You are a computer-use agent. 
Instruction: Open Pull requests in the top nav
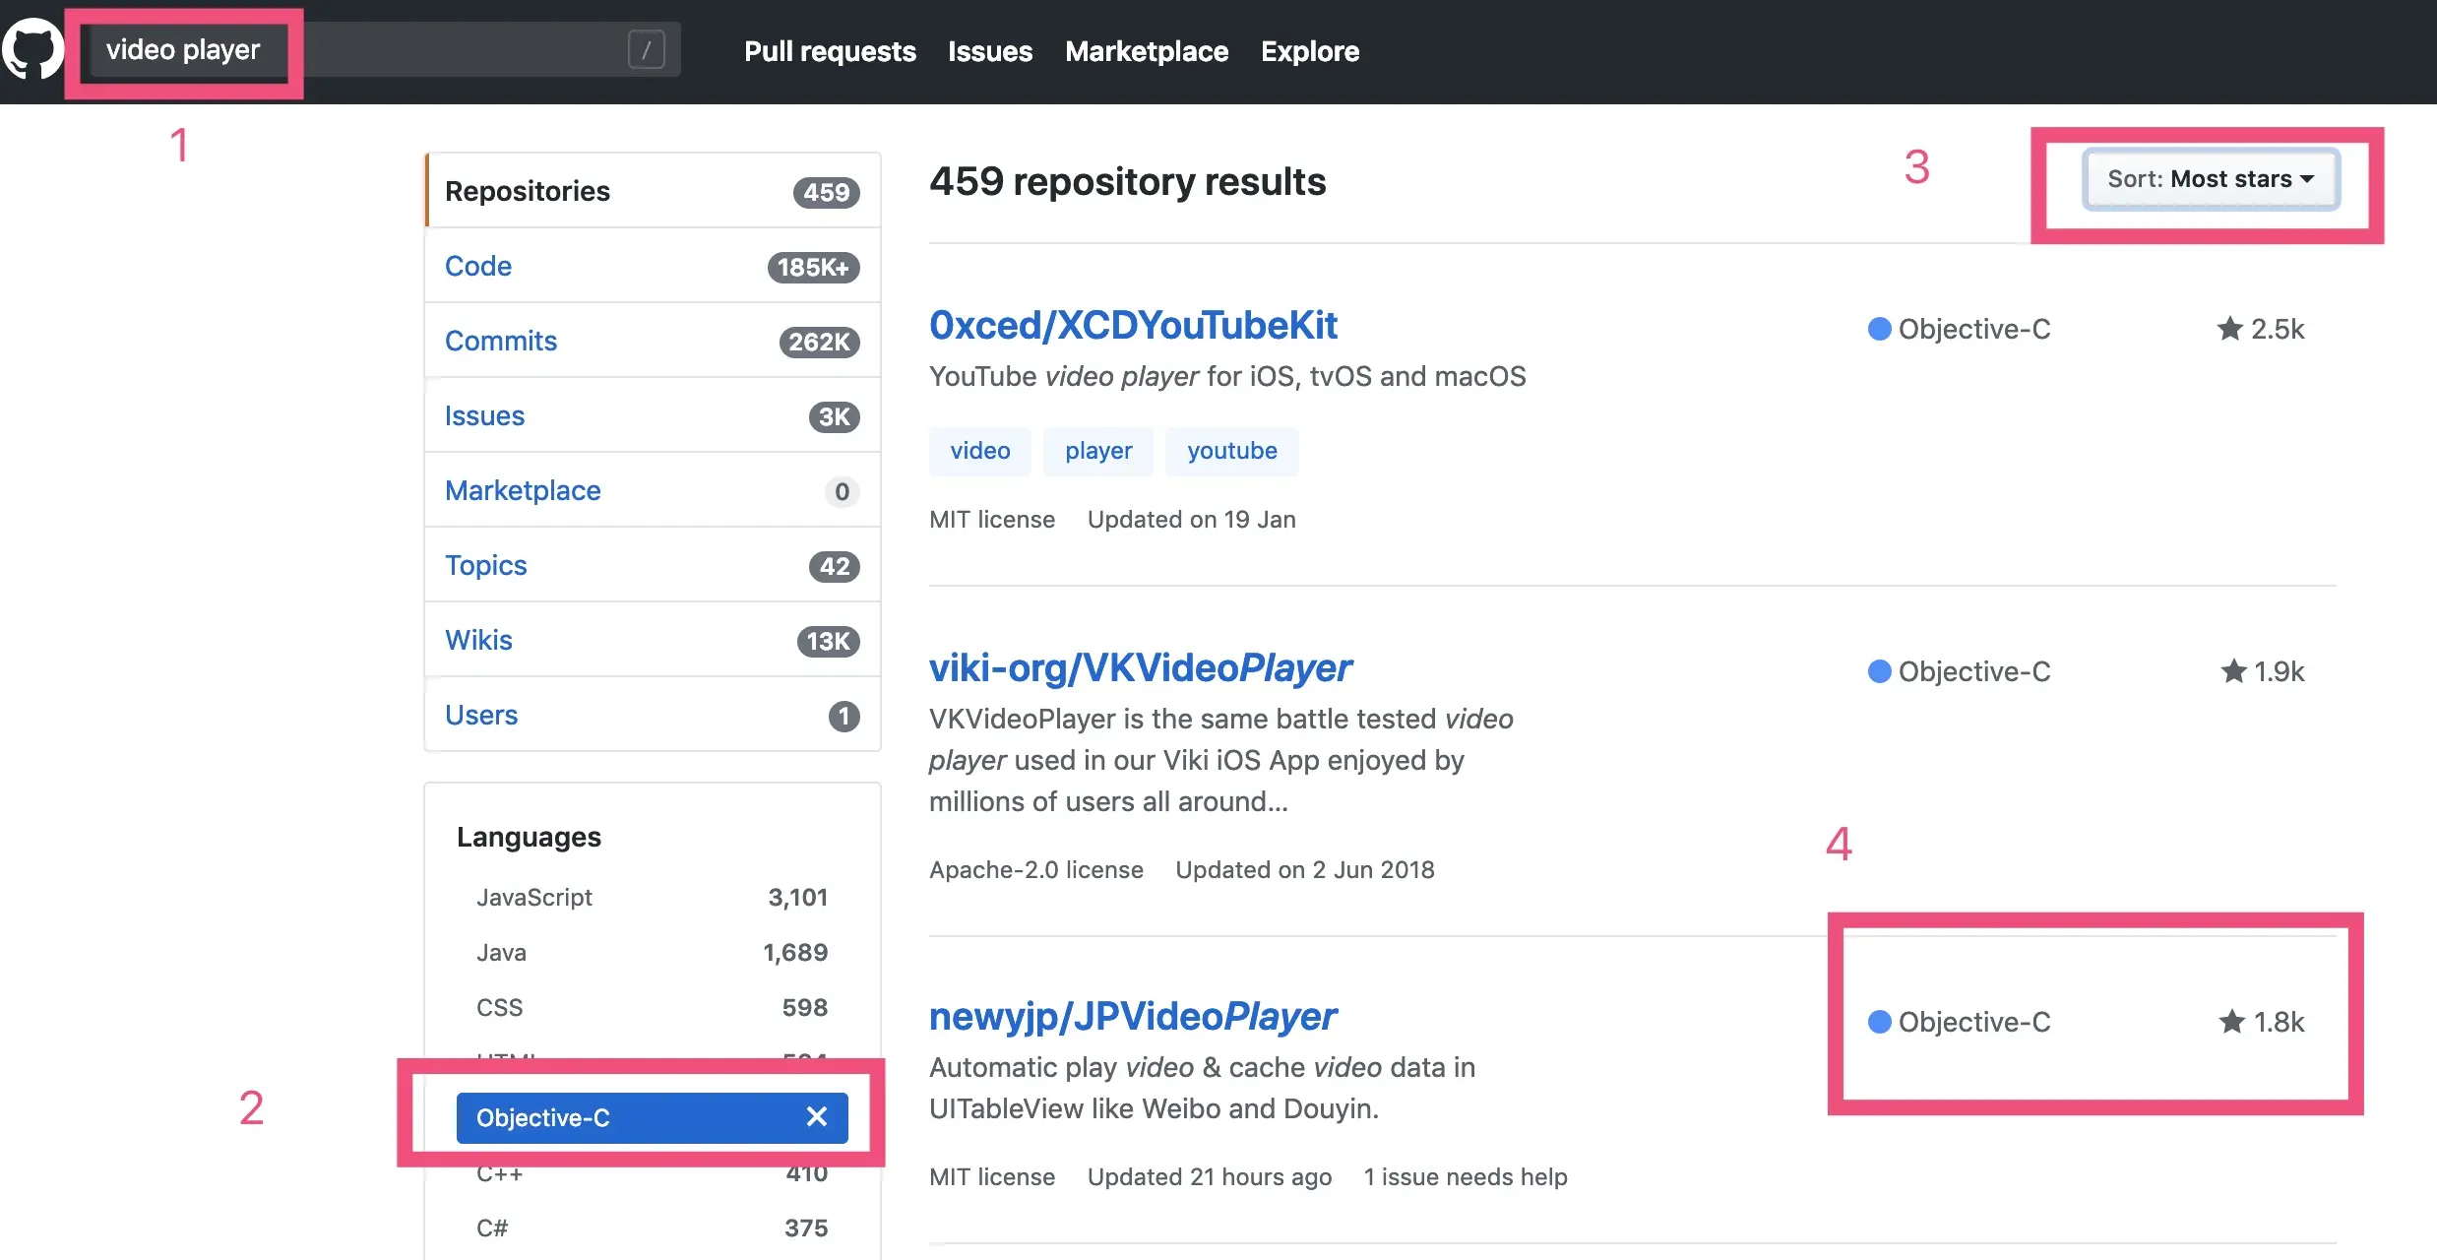point(830,51)
